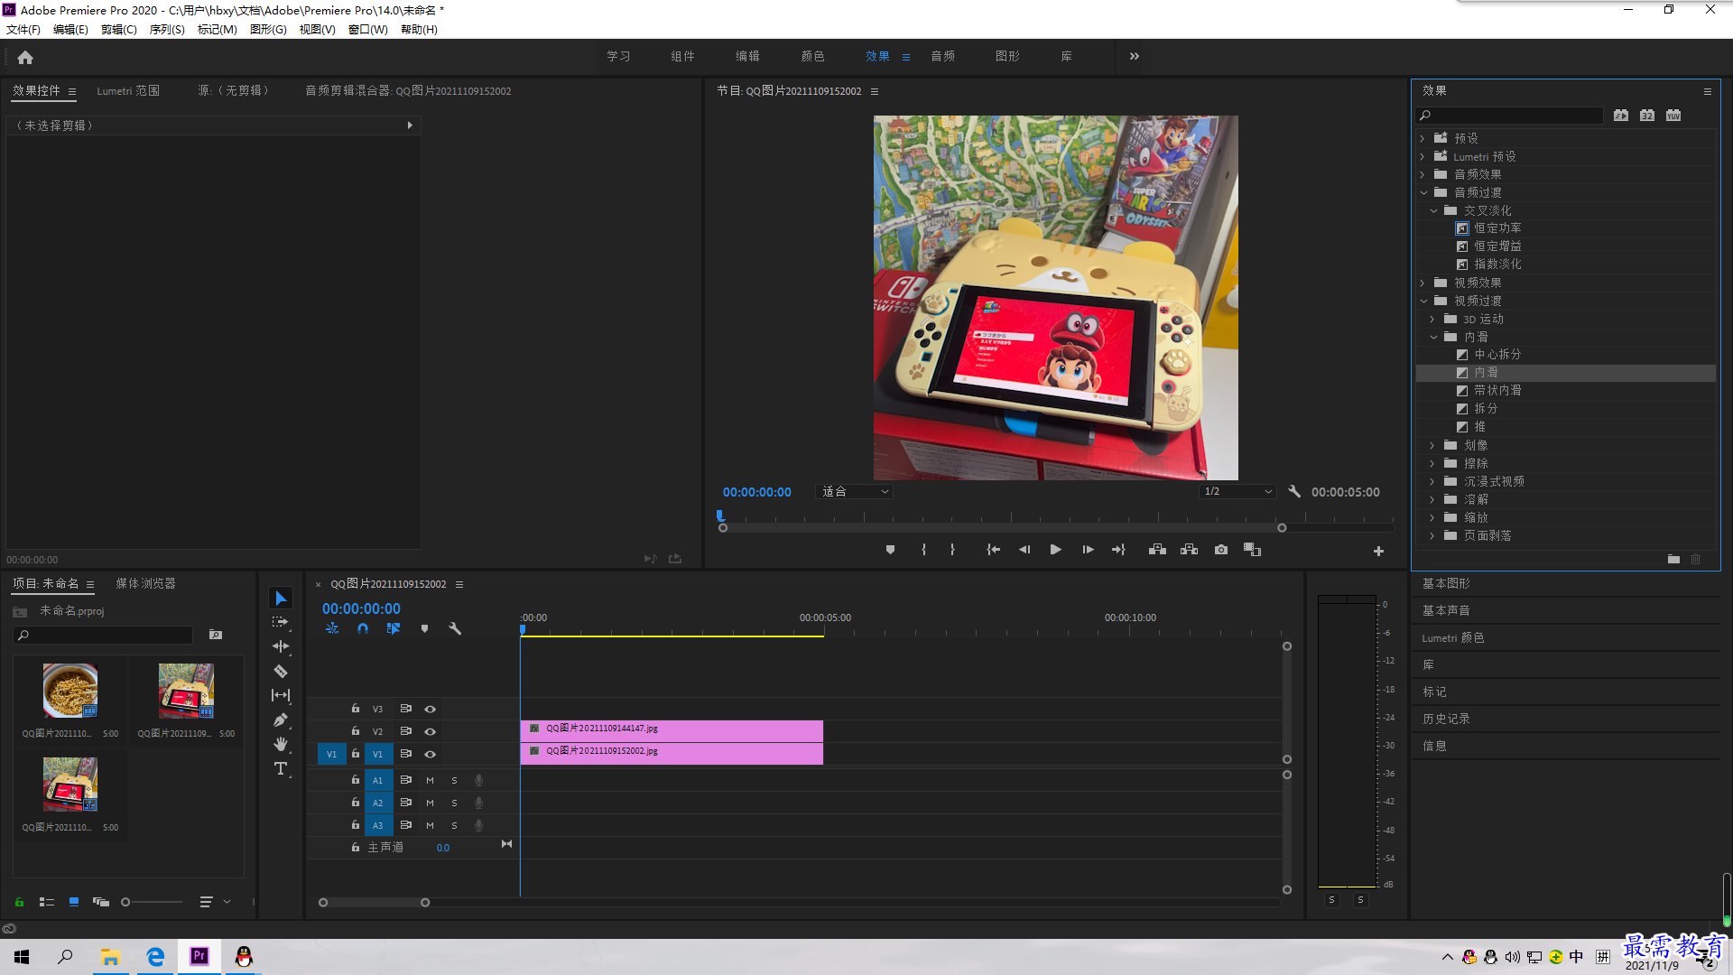1733x975 pixels.
Task: Open the Lumetri 颜色 panel
Action: point(1452,638)
